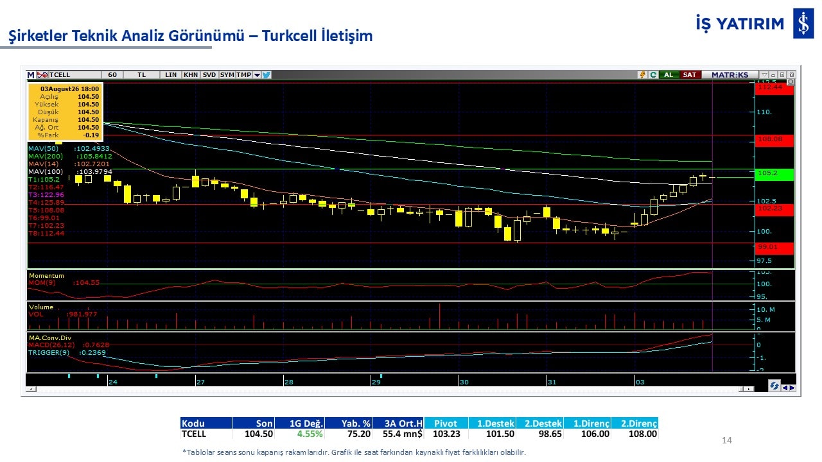The width and height of the screenshot is (822, 462).
Task: Click the 112.44 red price label
Action: coord(775,88)
